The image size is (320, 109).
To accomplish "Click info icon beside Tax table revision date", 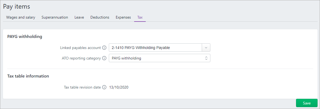I will pos(104,87).
